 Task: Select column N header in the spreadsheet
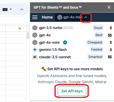(x=16, y=28)
